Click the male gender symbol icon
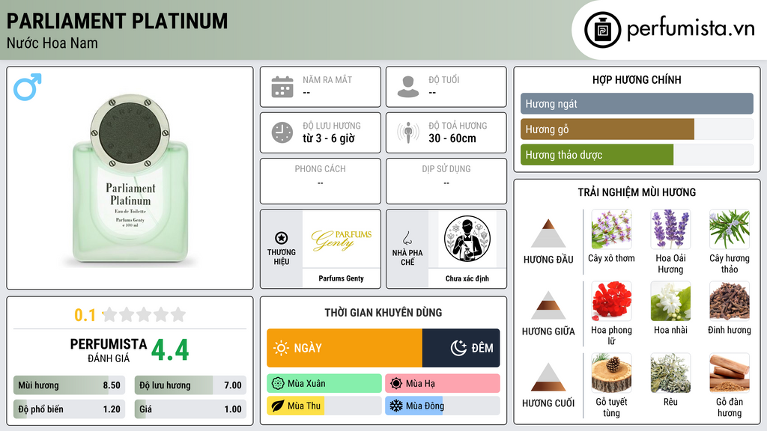This screenshot has width=767, height=431. 28,87
